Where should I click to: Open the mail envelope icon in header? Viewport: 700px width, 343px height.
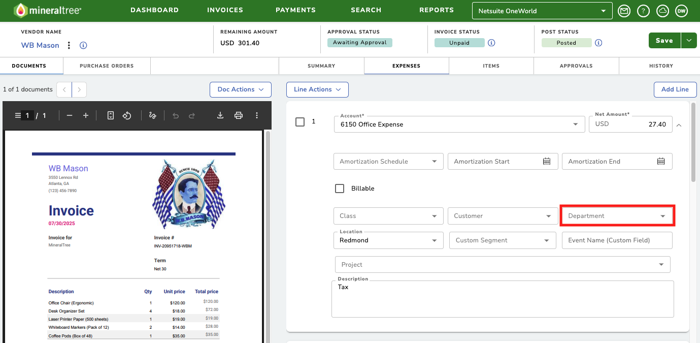(x=624, y=11)
